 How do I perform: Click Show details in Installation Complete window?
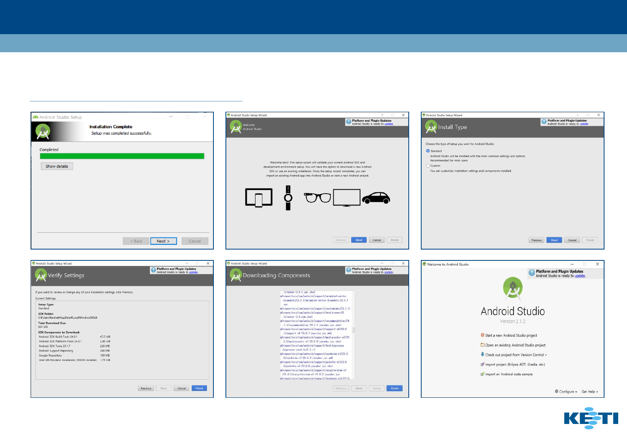[57, 166]
